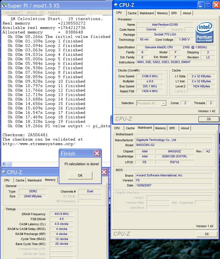Click the Loop 19 finished line
The image size is (220, 259).
(x=46, y=122)
